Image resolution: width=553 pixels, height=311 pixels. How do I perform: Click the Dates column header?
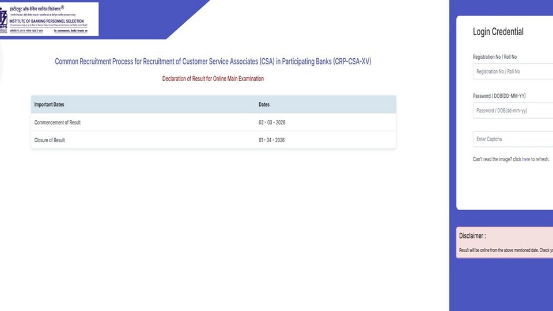(x=264, y=104)
